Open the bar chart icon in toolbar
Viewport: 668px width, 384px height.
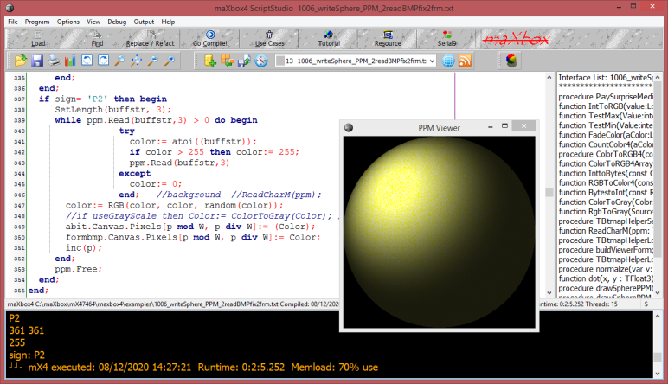(70, 61)
